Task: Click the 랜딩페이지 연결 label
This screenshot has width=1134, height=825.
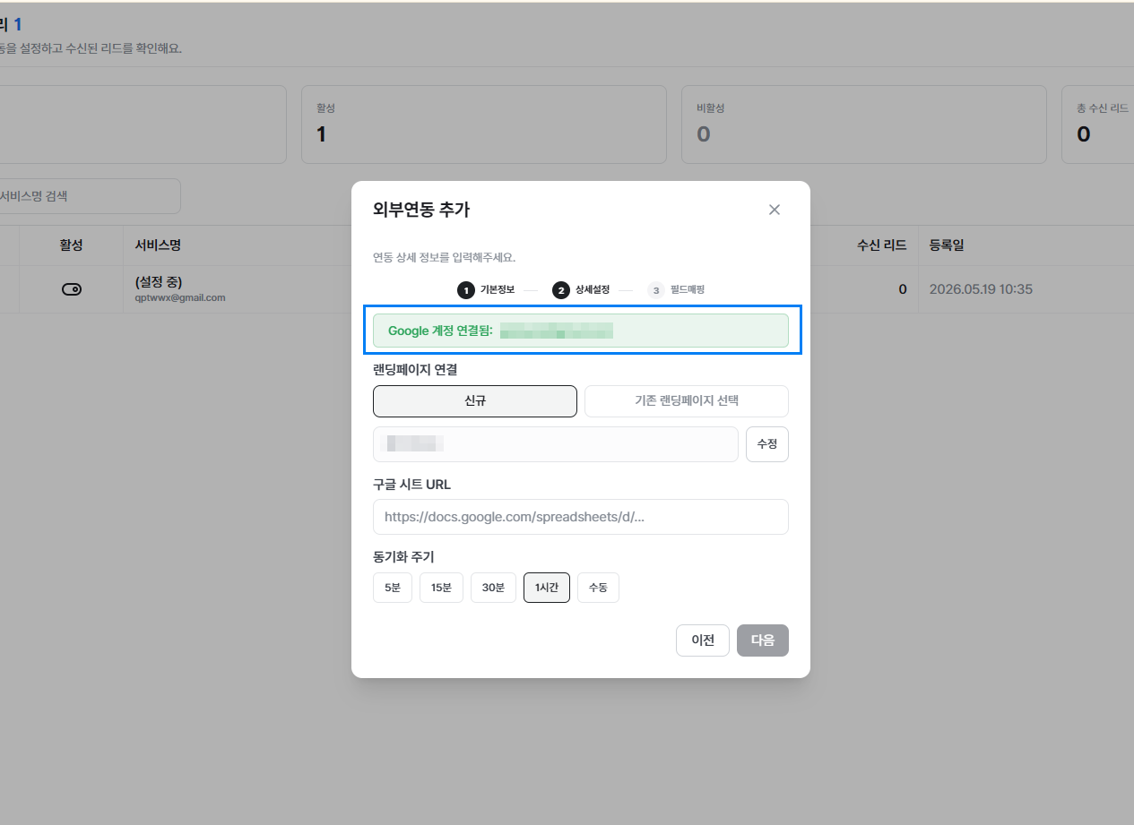Action: pos(415,369)
